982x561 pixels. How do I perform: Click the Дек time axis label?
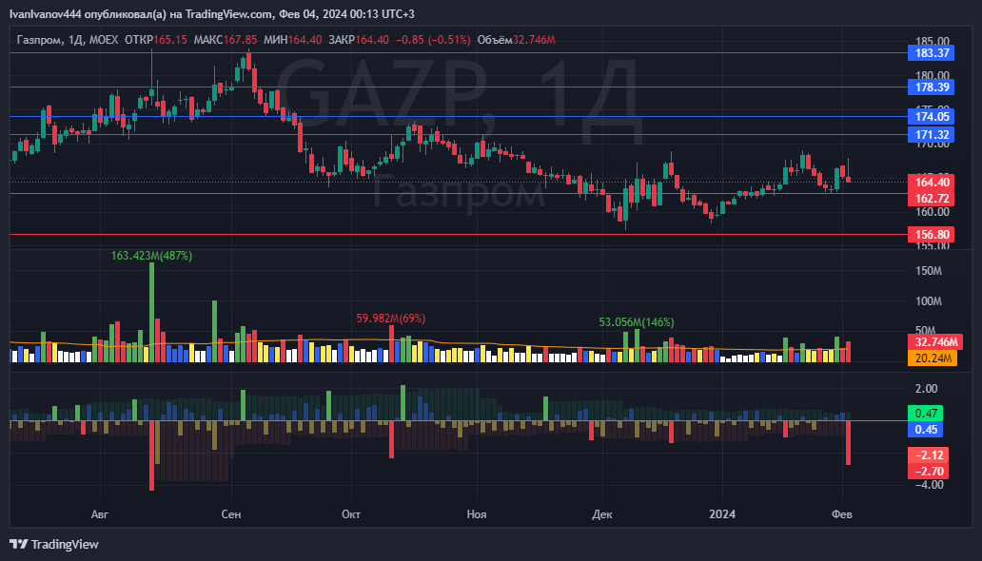click(x=602, y=514)
